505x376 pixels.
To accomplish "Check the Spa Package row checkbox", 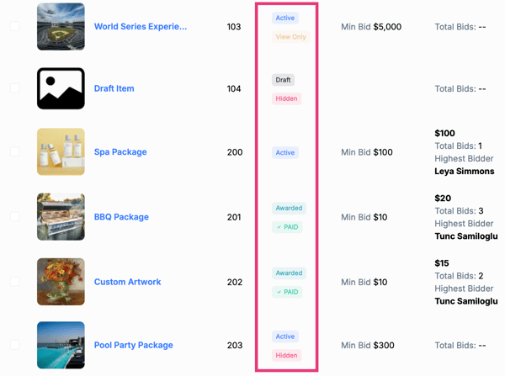I will (14, 152).
